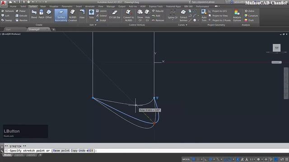Click the MODEL space status button
Image resolution: width=289 pixels, height=162 pixels.
pyautogui.click(x=186, y=159)
